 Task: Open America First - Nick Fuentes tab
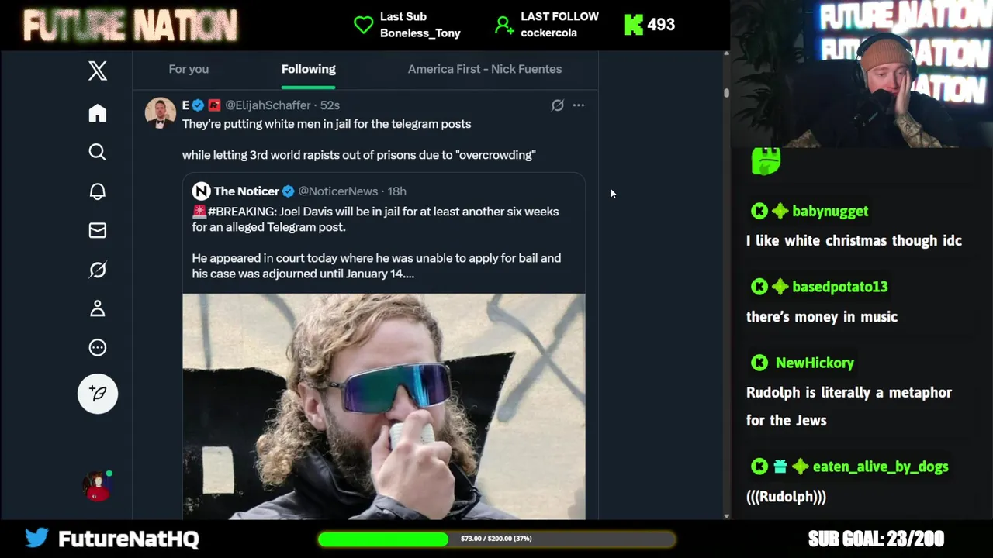coord(485,69)
